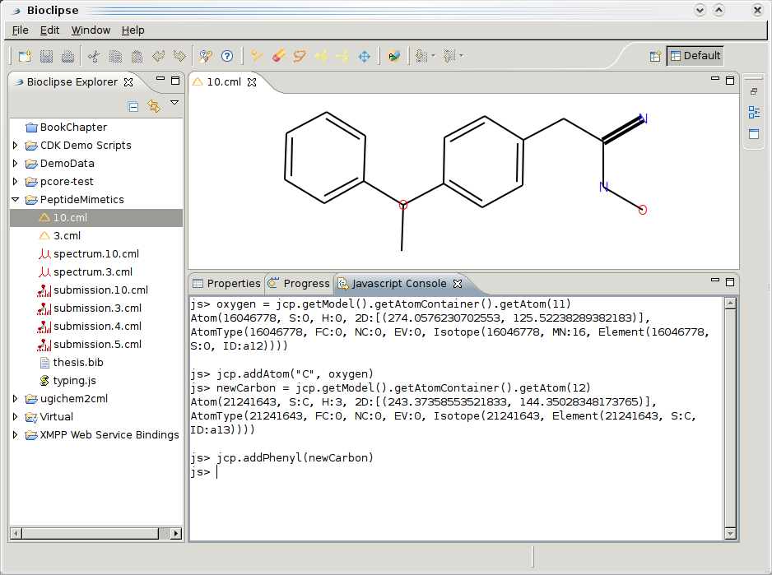Toggle Link with Editor in explorer
772x575 pixels.
tap(153, 106)
